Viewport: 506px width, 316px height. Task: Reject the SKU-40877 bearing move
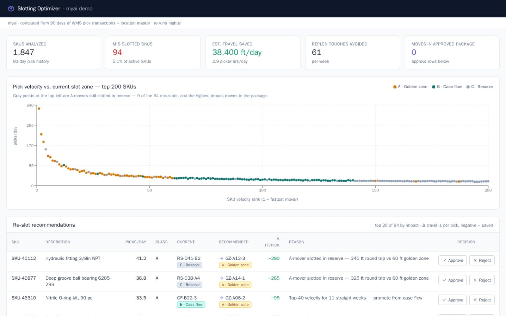pyautogui.click(x=482, y=280)
